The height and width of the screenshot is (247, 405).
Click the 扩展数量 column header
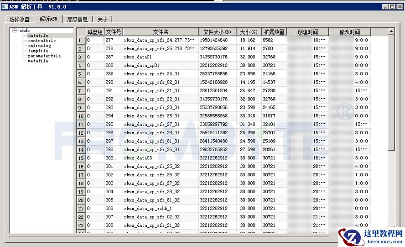[274, 32]
